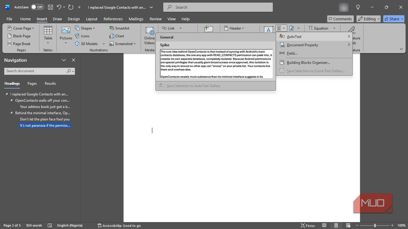The height and width of the screenshot is (229, 408).
Task: Toggle the AutoSave switch
Action: (x=37, y=7)
